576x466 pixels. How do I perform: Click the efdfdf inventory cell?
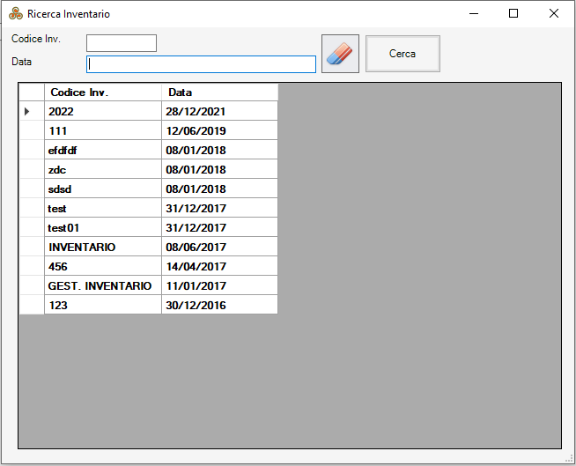click(x=103, y=150)
